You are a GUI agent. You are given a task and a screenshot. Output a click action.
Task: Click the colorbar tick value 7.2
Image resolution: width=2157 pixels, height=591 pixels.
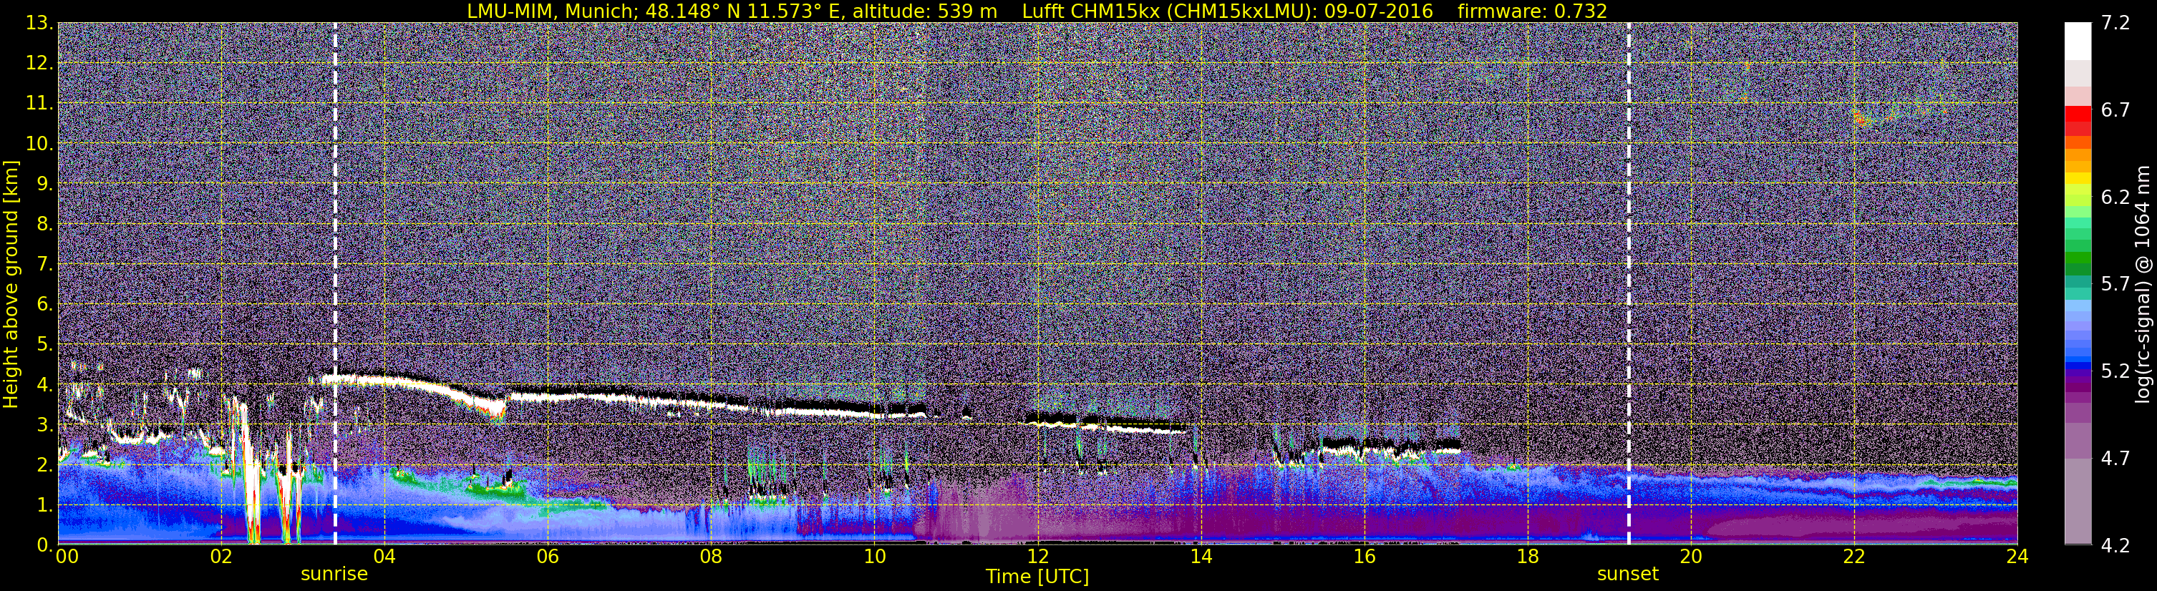point(2115,23)
